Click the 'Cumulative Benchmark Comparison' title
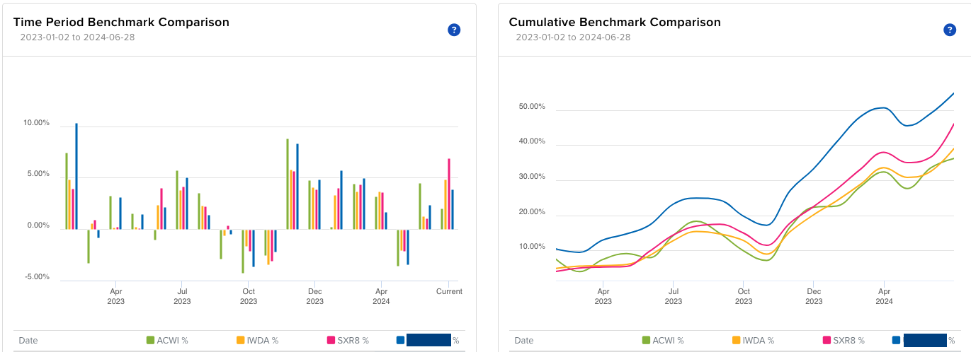 tap(615, 23)
